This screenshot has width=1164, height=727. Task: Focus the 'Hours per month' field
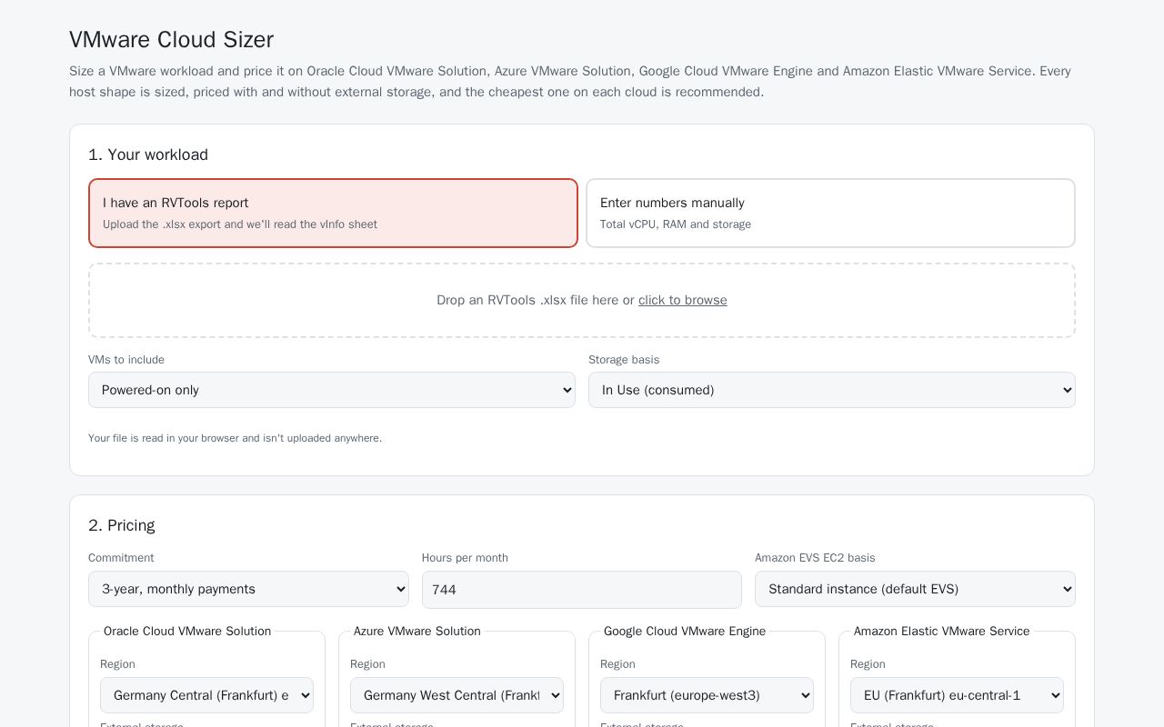582,590
